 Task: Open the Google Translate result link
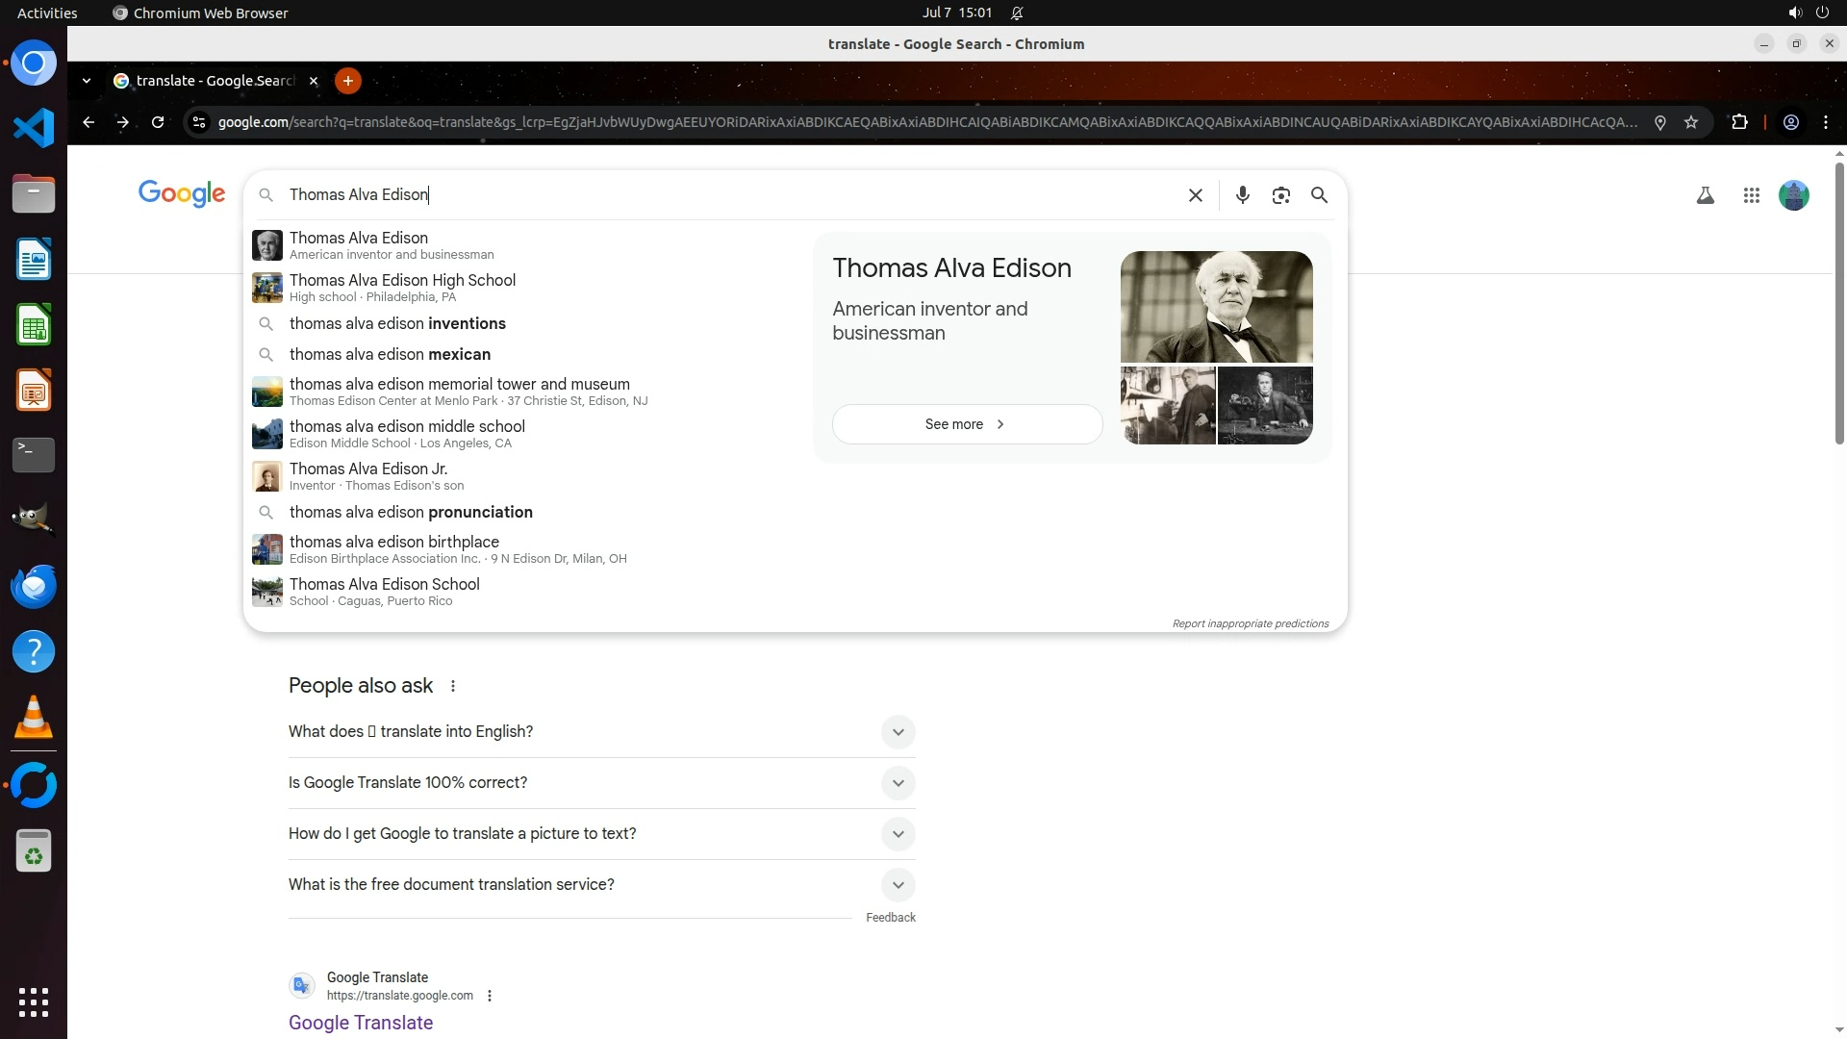coord(361,1023)
